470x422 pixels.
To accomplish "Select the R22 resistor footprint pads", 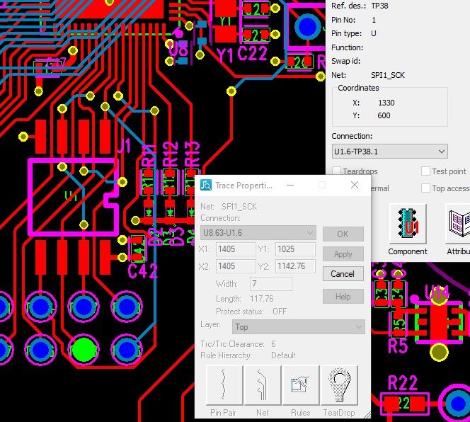I will coord(404,404).
